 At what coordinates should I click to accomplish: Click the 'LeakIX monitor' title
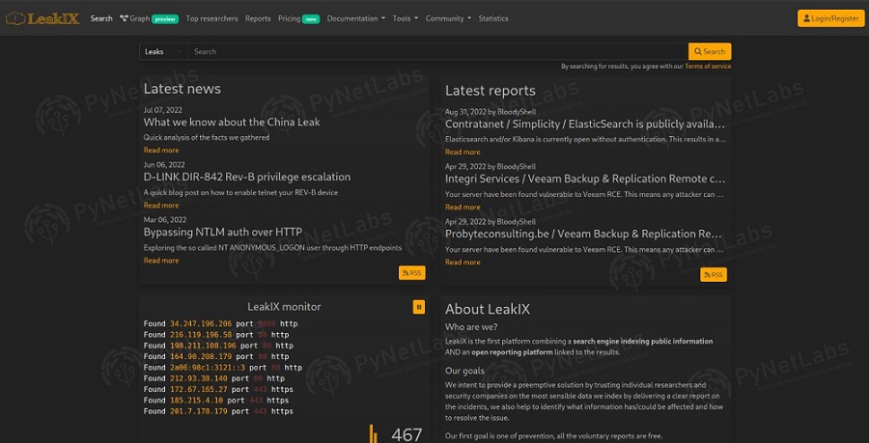pos(284,307)
